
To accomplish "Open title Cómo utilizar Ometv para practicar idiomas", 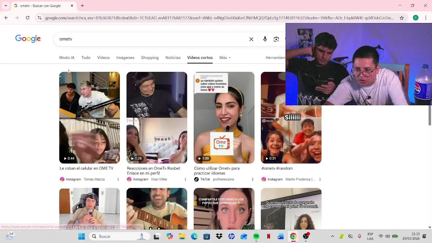I will point(217,171).
